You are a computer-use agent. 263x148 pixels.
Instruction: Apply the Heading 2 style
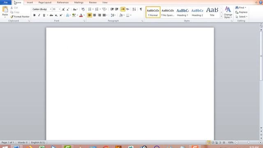[197, 12]
